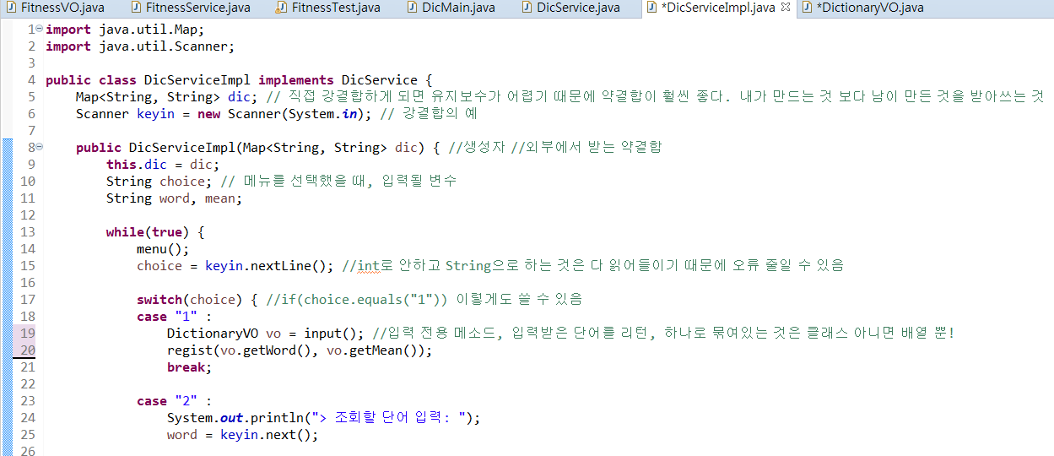The width and height of the screenshot is (1054, 456).
Task: Close the DicServiceImpl.java editor tab
Action: click(786, 7)
